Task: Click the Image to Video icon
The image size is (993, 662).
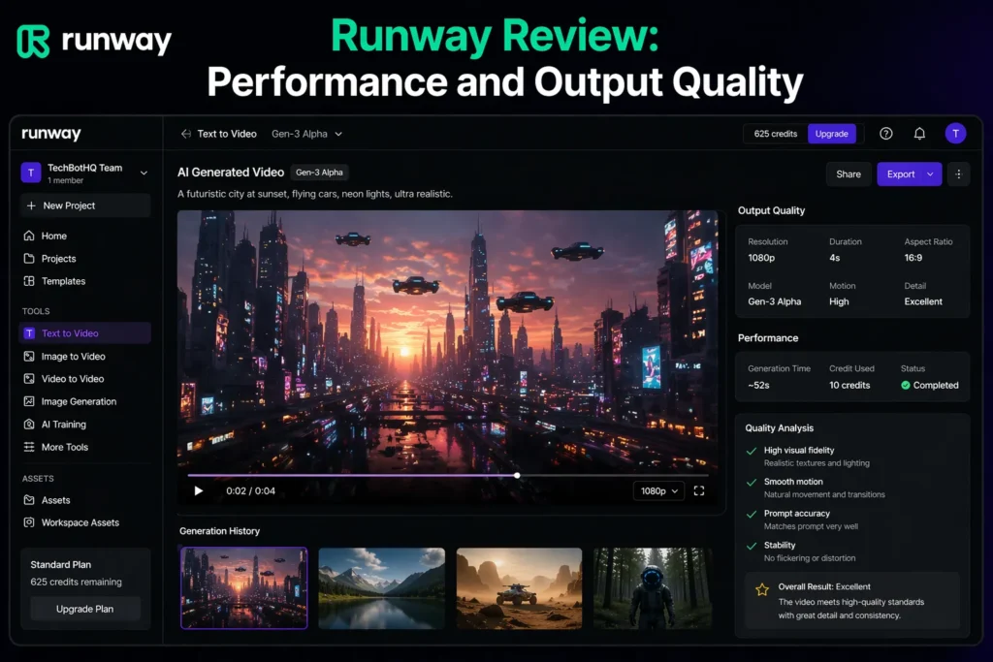Action: (29, 357)
